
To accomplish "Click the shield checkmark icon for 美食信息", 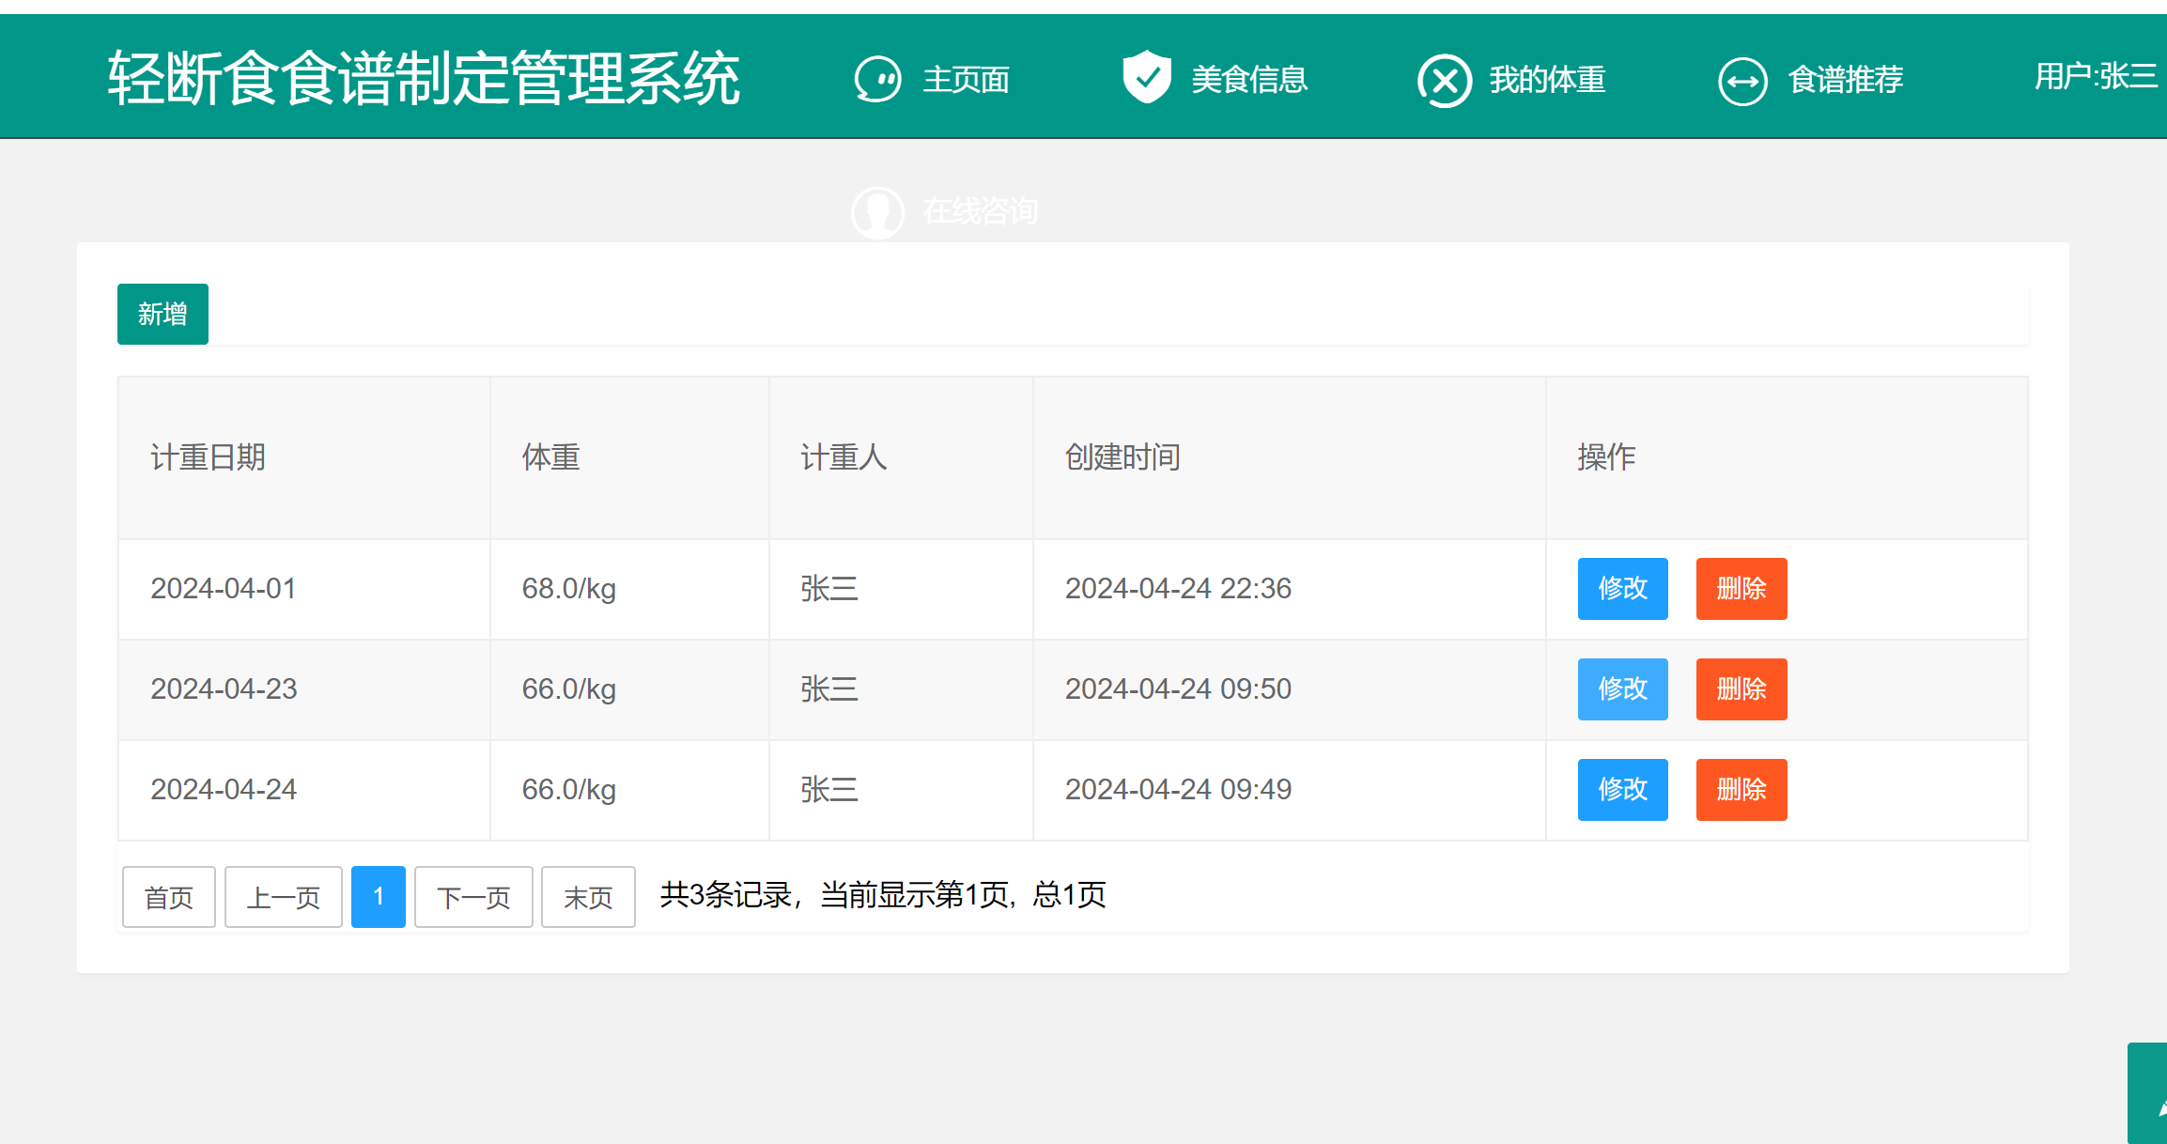I will click(x=1146, y=78).
